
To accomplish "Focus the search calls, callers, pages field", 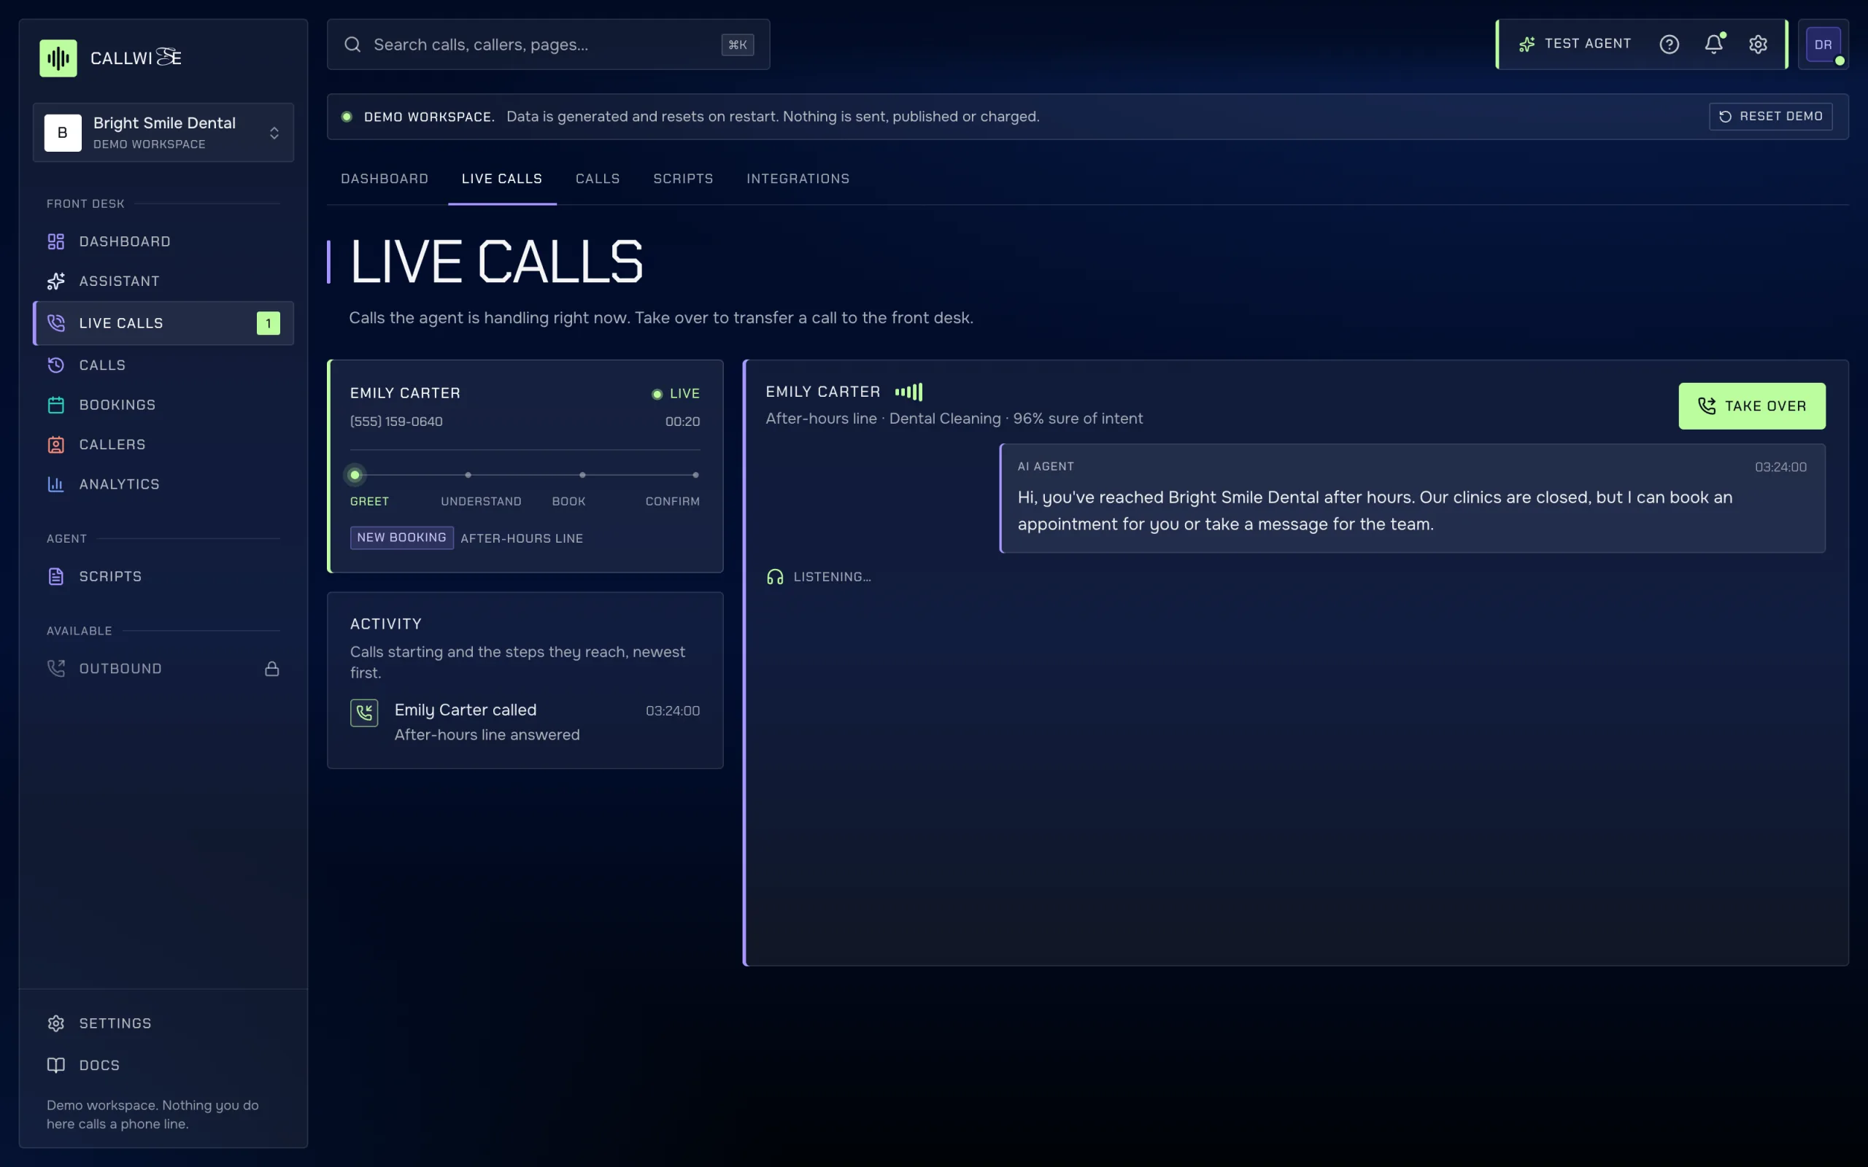I will coord(548,44).
